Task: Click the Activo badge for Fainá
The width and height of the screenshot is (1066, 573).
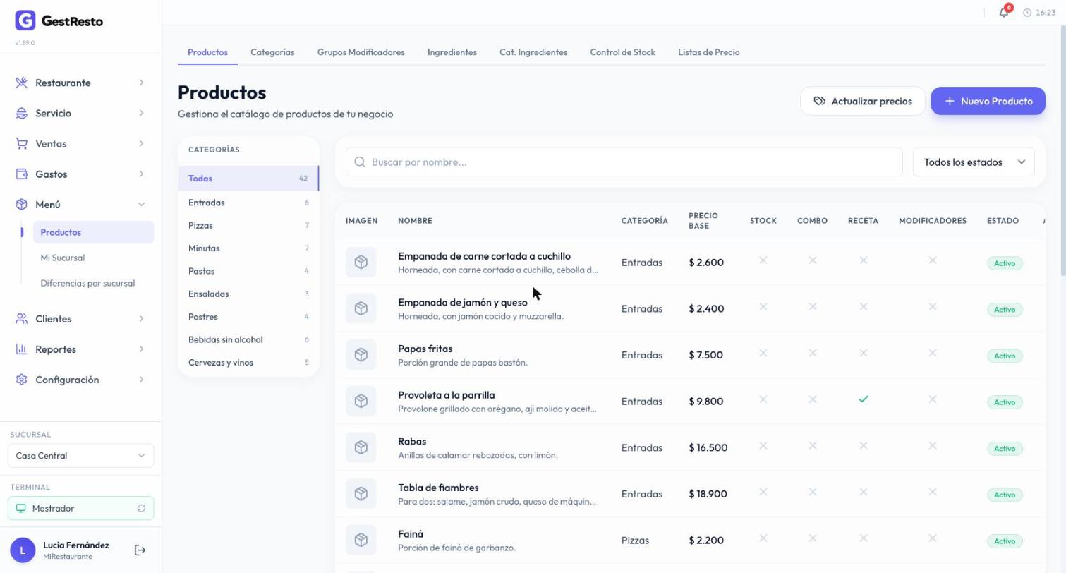Action: tap(1005, 541)
